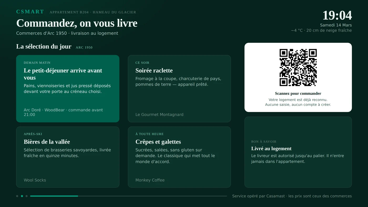368x207 pixels.
Task: Click the "APRÈS-SKI" card label
Action: coord(33,134)
